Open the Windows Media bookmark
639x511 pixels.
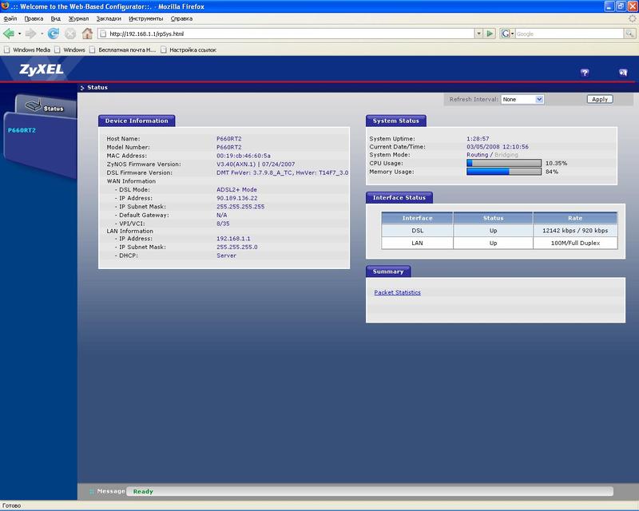click(x=27, y=50)
